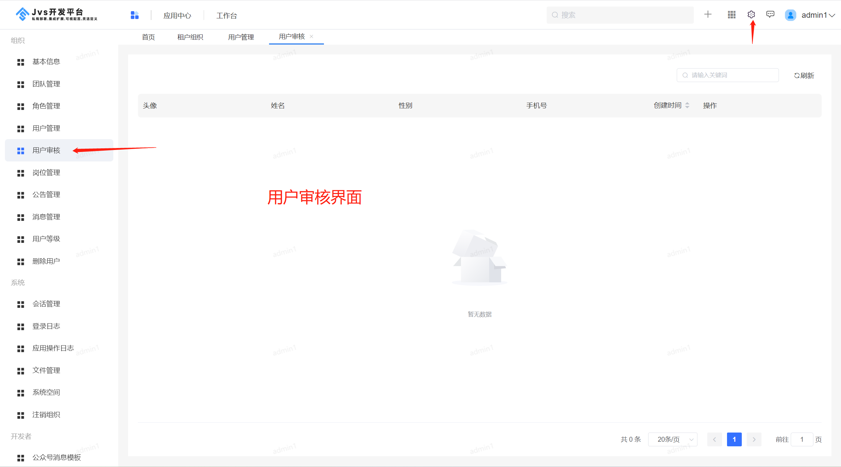Click the blue app squares icon near logo
841x467 pixels.
134,15
